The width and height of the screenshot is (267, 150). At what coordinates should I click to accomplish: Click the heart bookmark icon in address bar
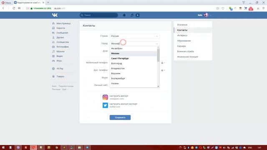point(223,8)
